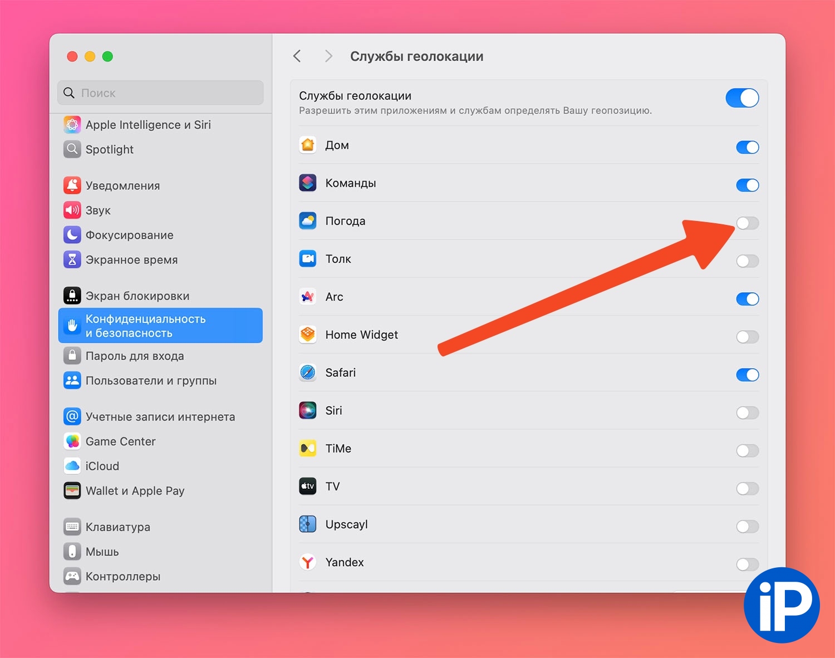Click the Arc app icon
This screenshot has height=658, width=835.
coord(308,297)
